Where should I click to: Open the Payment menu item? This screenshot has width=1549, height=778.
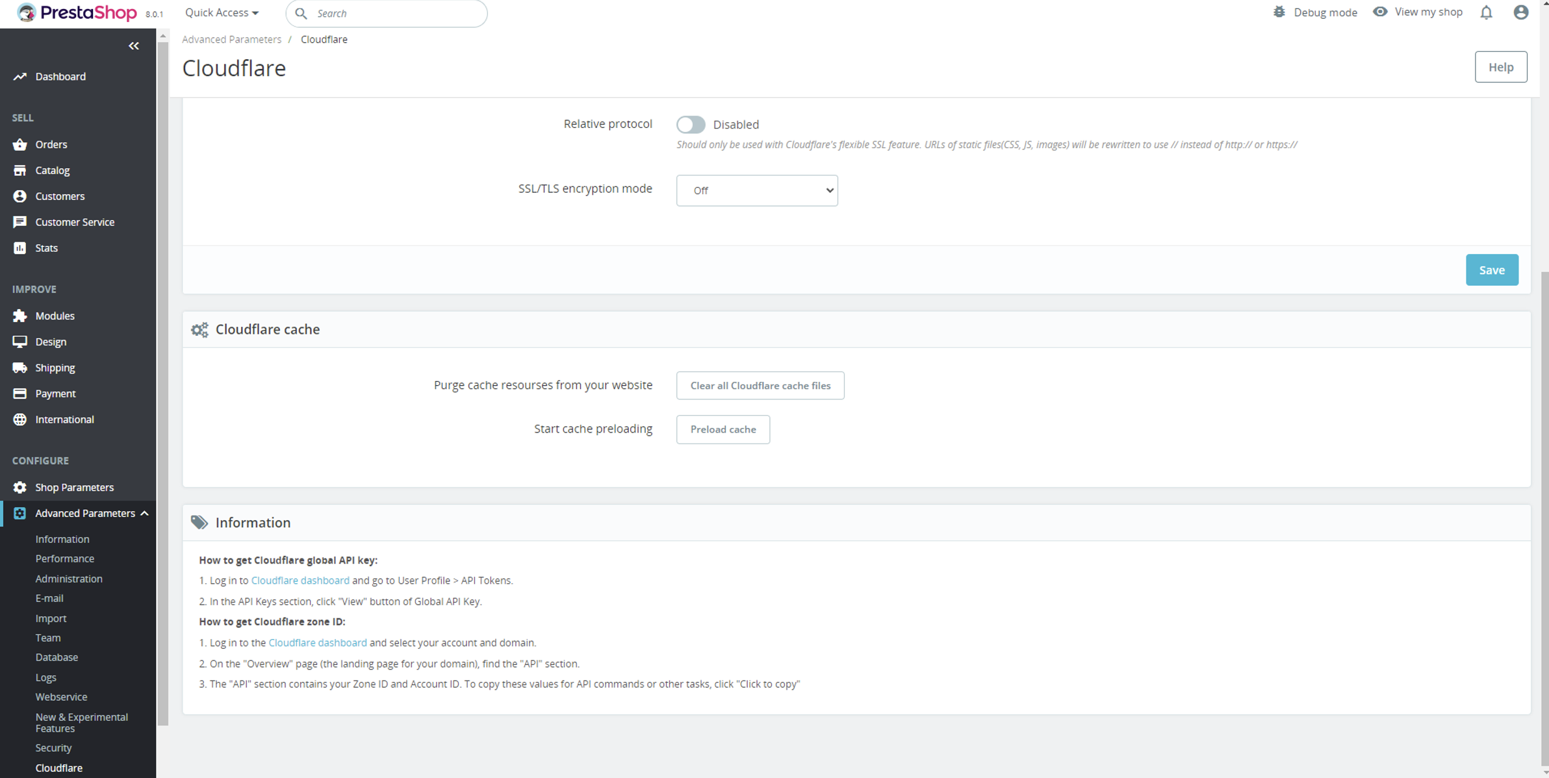pos(55,394)
